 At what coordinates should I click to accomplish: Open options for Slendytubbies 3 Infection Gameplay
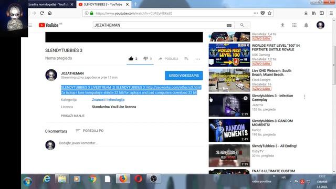pyautogui.click(x=304, y=97)
